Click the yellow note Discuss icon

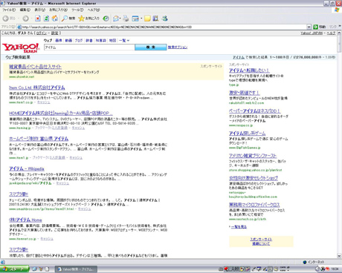click(147, 19)
